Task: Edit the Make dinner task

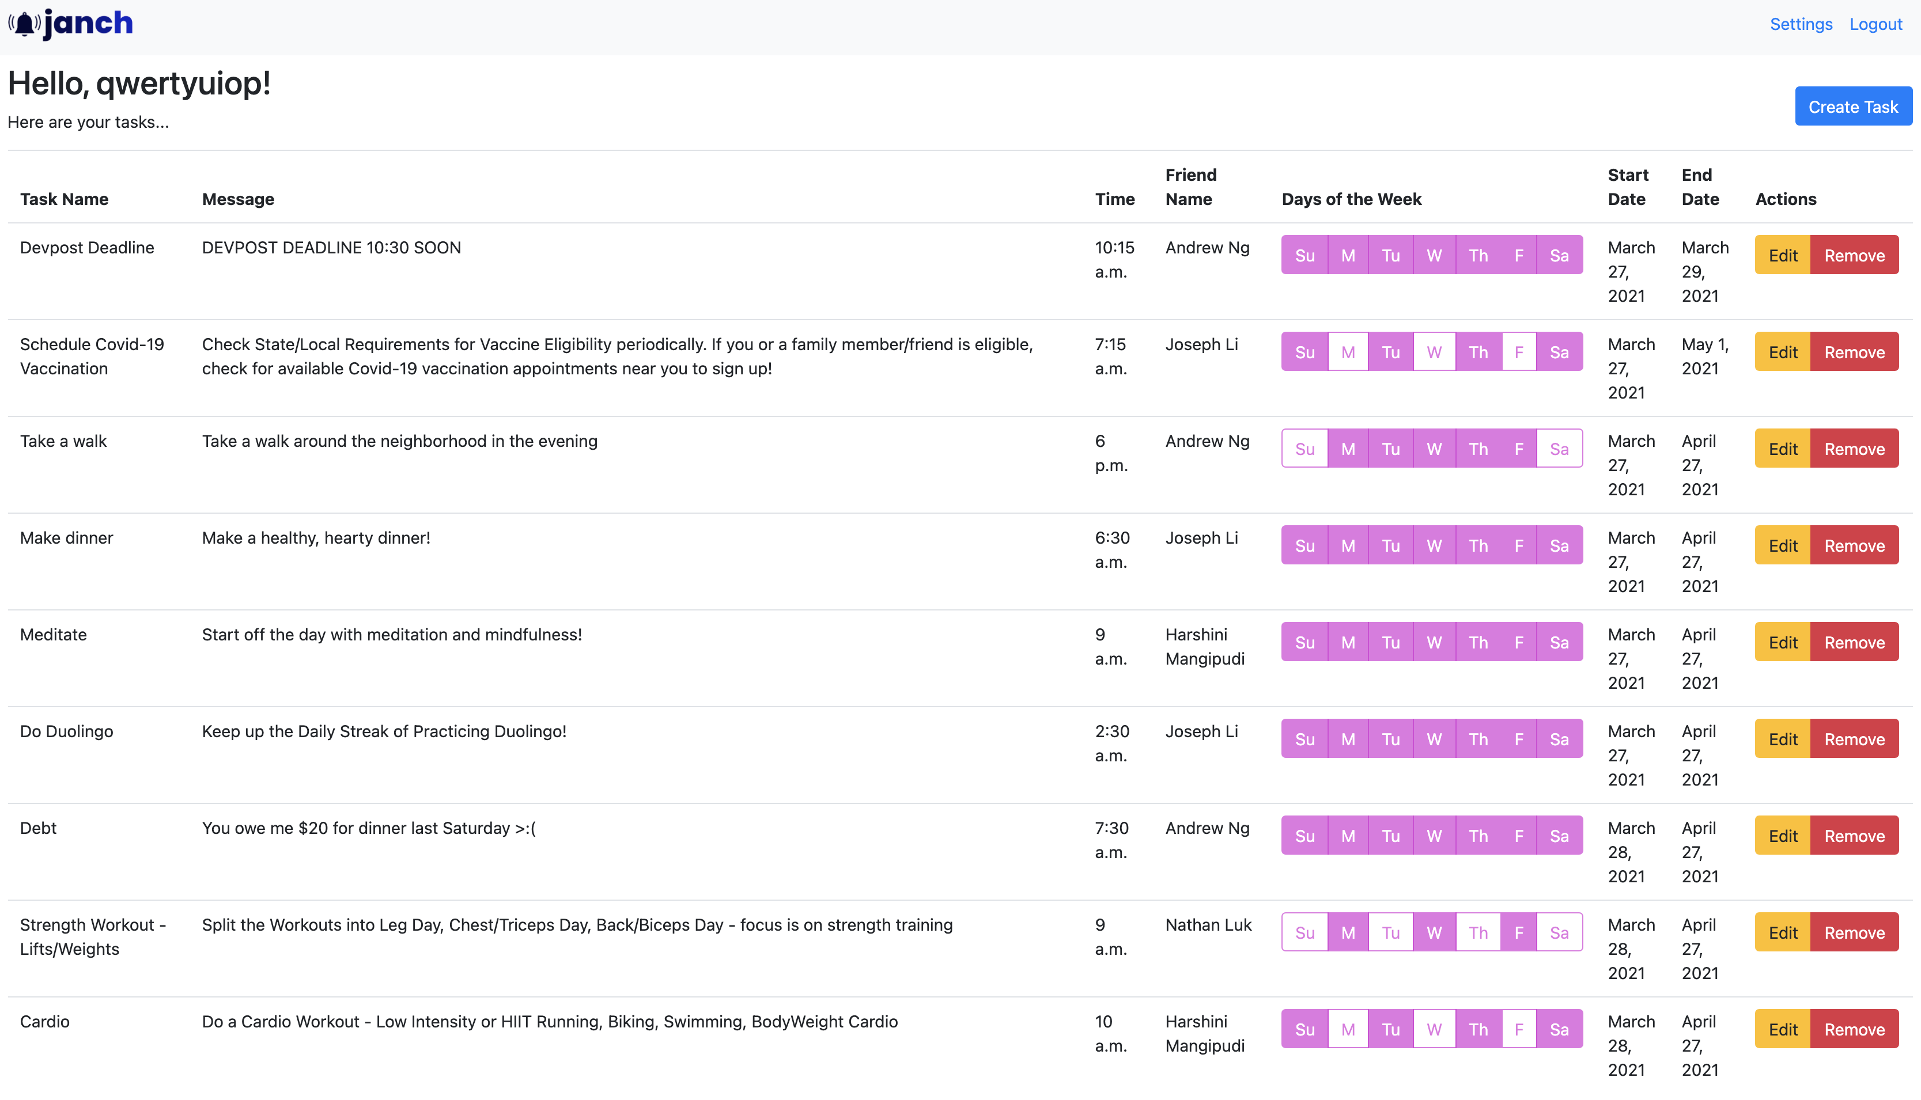Action: pyautogui.click(x=1782, y=545)
